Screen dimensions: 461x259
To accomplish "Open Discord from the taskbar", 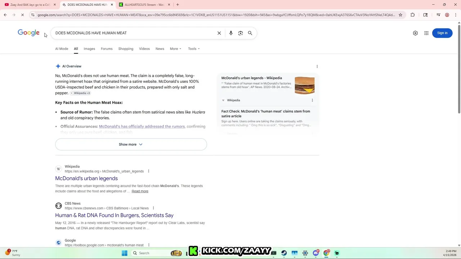I will 316,253.
